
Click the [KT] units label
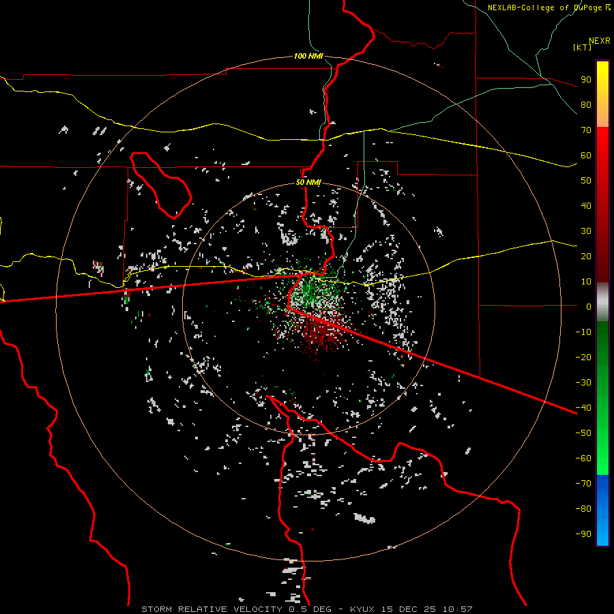(582, 47)
